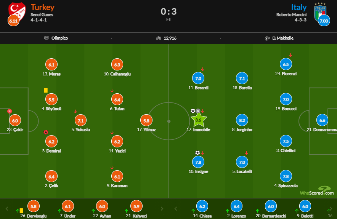
Task: Click Immobile's green star rating icon
Action: tap(198, 120)
